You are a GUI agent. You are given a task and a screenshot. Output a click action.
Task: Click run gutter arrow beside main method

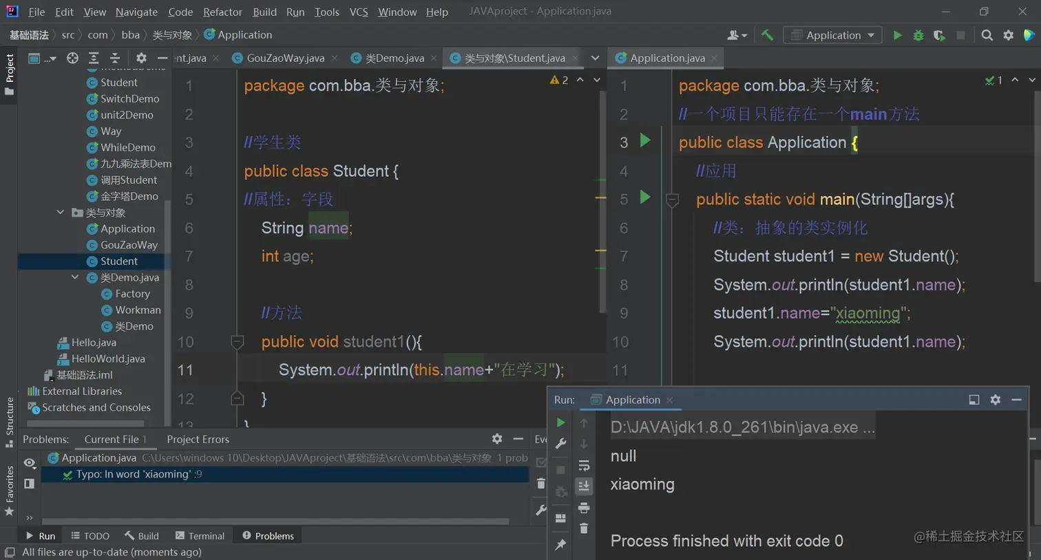(x=645, y=197)
